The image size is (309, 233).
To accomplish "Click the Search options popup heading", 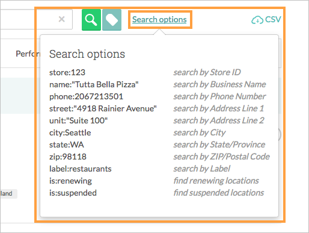I will [87, 54].
